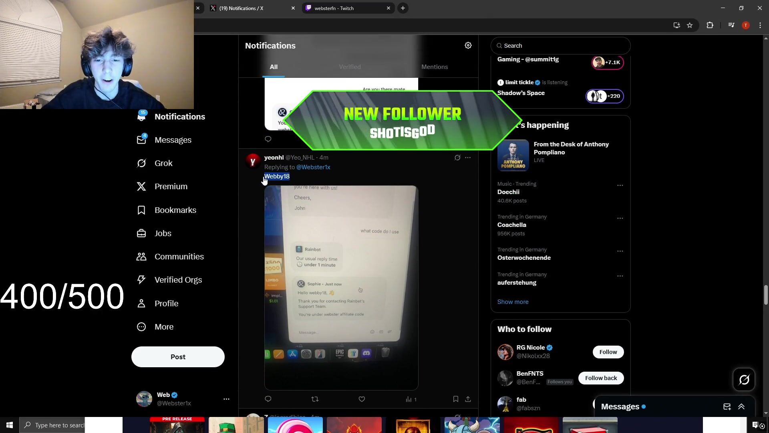Open Bookmarks in the sidebar
Screen dimensions: 769x433
pyautogui.click(x=166, y=210)
